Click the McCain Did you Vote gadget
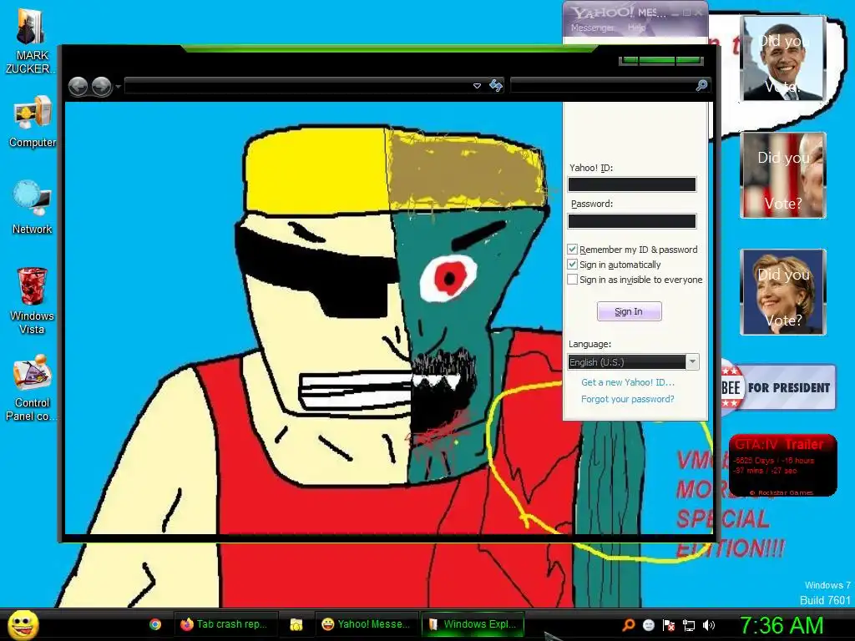Image resolution: width=855 pixels, height=641 pixels. [783, 175]
